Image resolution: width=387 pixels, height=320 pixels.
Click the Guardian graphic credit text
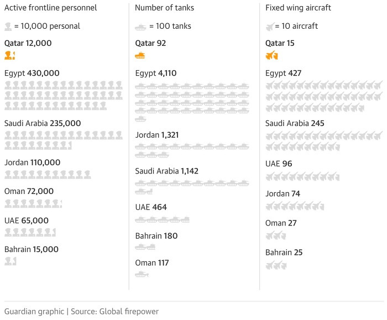34,311
